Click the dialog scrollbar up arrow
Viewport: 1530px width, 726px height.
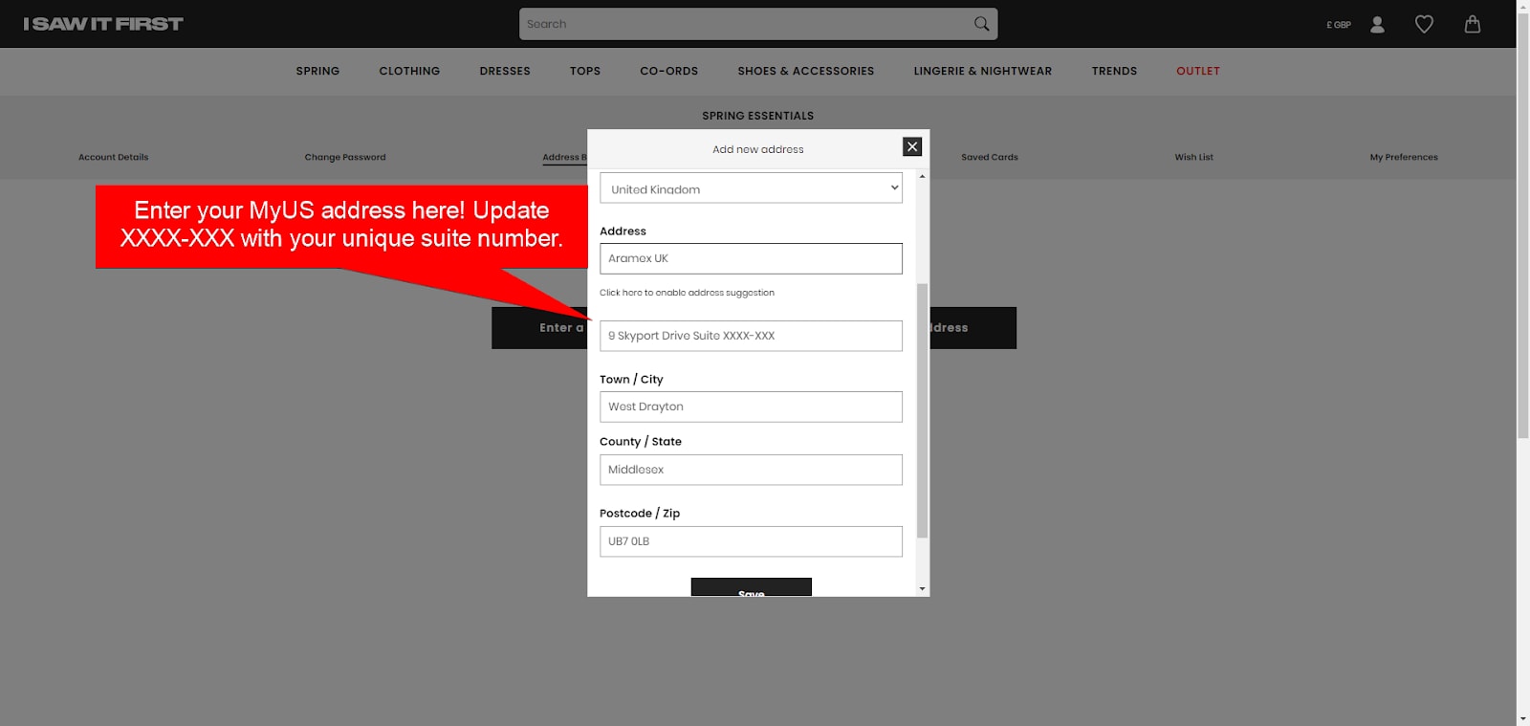pos(922,176)
